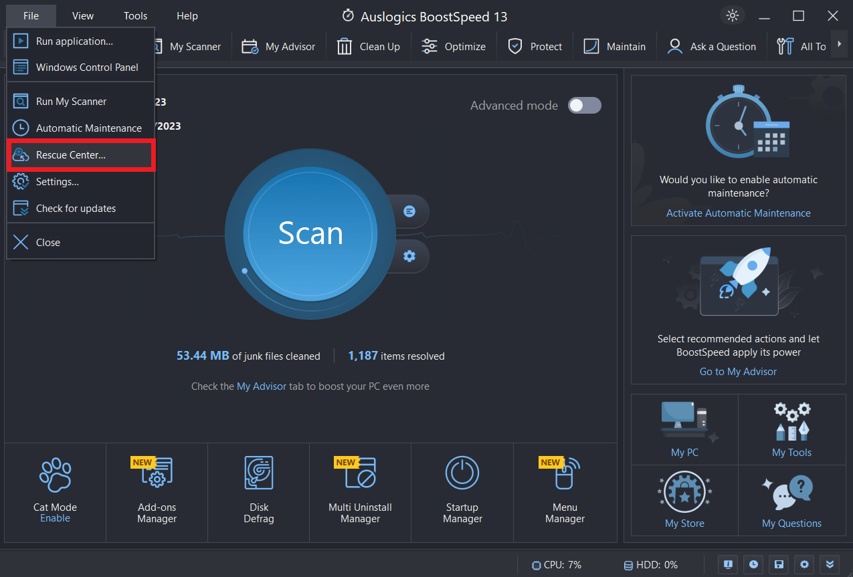Open My Store
Screen dimensions: 853x577
(x=684, y=500)
